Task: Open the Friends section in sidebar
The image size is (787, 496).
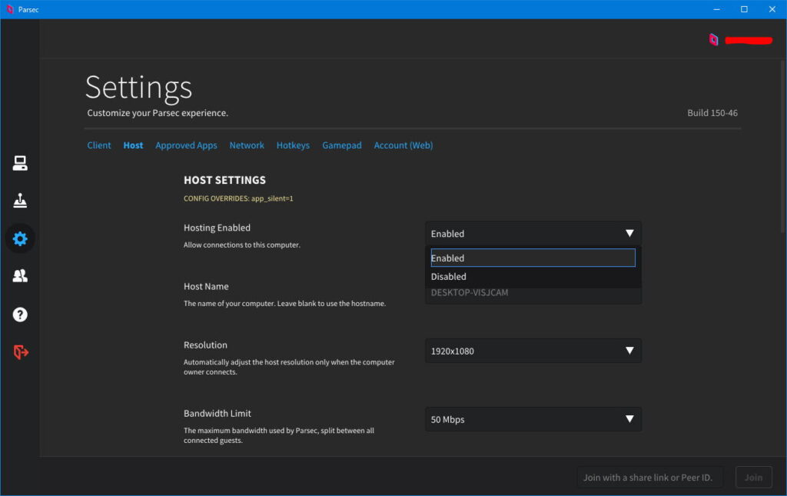Action: (x=20, y=275)
